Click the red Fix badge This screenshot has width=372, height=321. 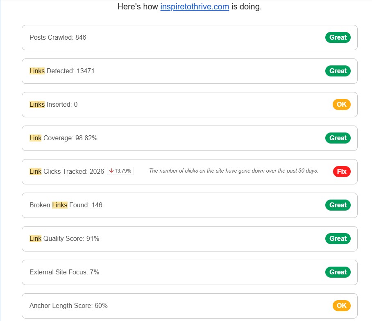(341, 171)
